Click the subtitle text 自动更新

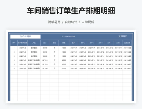coord(88,22)
